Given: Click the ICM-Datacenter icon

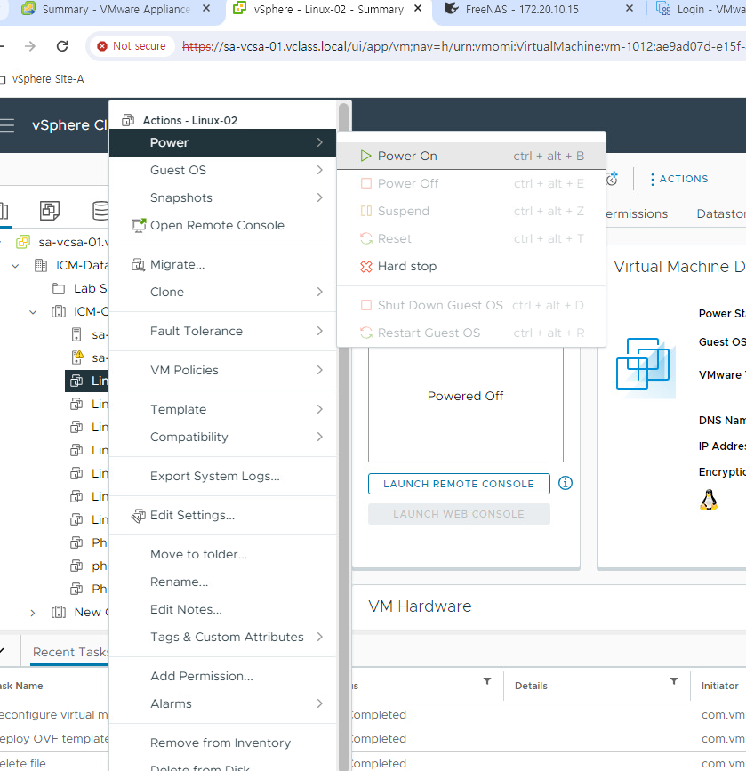Looking at the screenshot, I should [x=41, y=266].
